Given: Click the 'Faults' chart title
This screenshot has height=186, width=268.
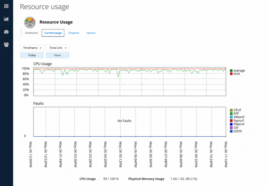Looking at the screenshot, I should point(38,103).
